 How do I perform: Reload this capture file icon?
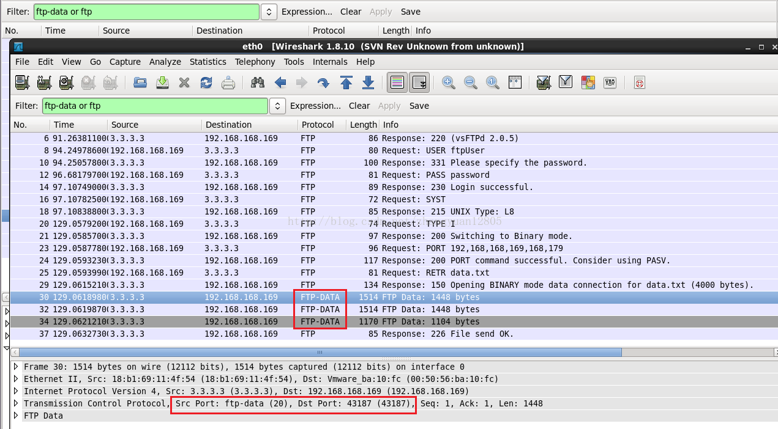206,82
